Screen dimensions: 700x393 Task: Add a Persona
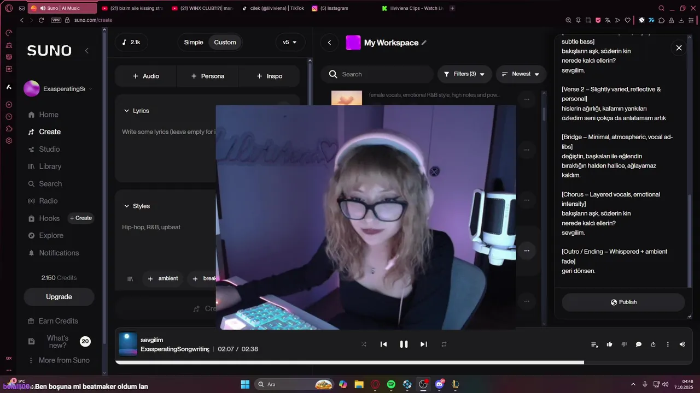click(x=208, y=76)
